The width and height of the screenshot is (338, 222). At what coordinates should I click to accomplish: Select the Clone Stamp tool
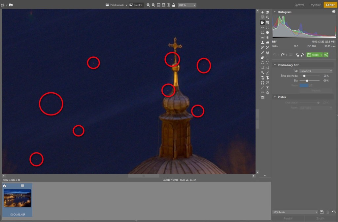(x=262, y=43)
